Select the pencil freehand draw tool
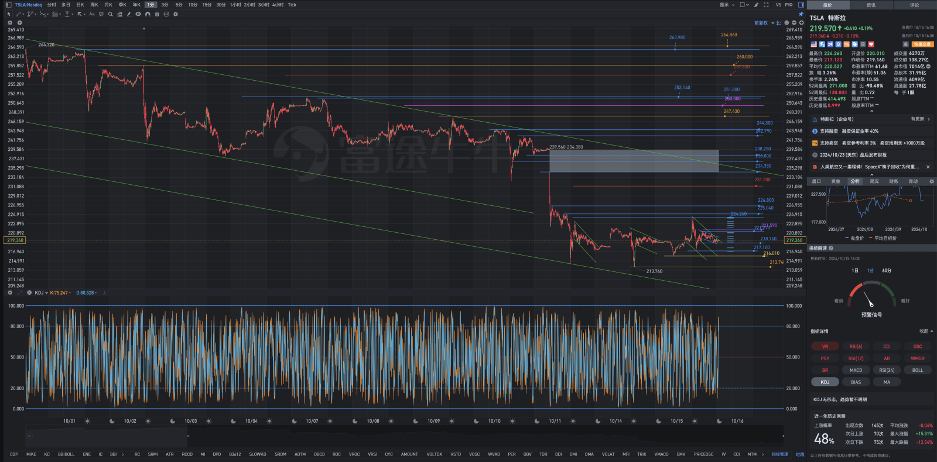Image resolution: width=937 pixels, height=462 pixels. (129, 14)
